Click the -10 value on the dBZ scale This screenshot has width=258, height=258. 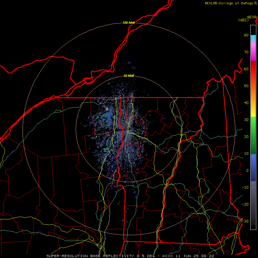245,187
